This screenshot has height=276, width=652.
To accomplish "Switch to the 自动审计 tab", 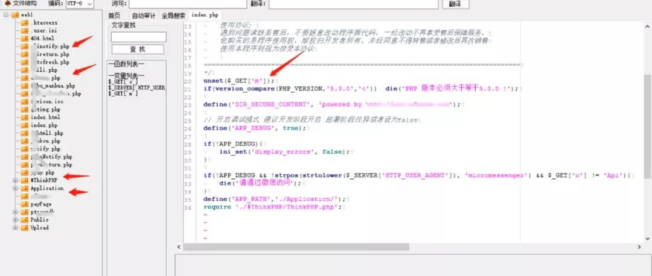I will 144,15.
